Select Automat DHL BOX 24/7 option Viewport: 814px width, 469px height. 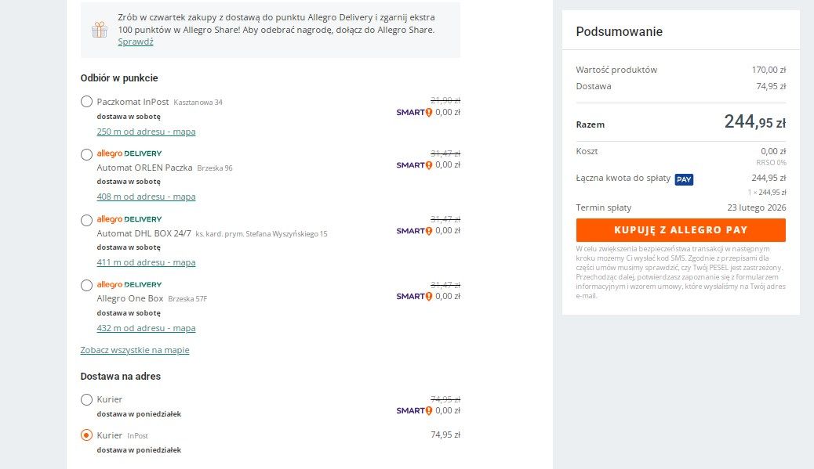pos(87,220)
